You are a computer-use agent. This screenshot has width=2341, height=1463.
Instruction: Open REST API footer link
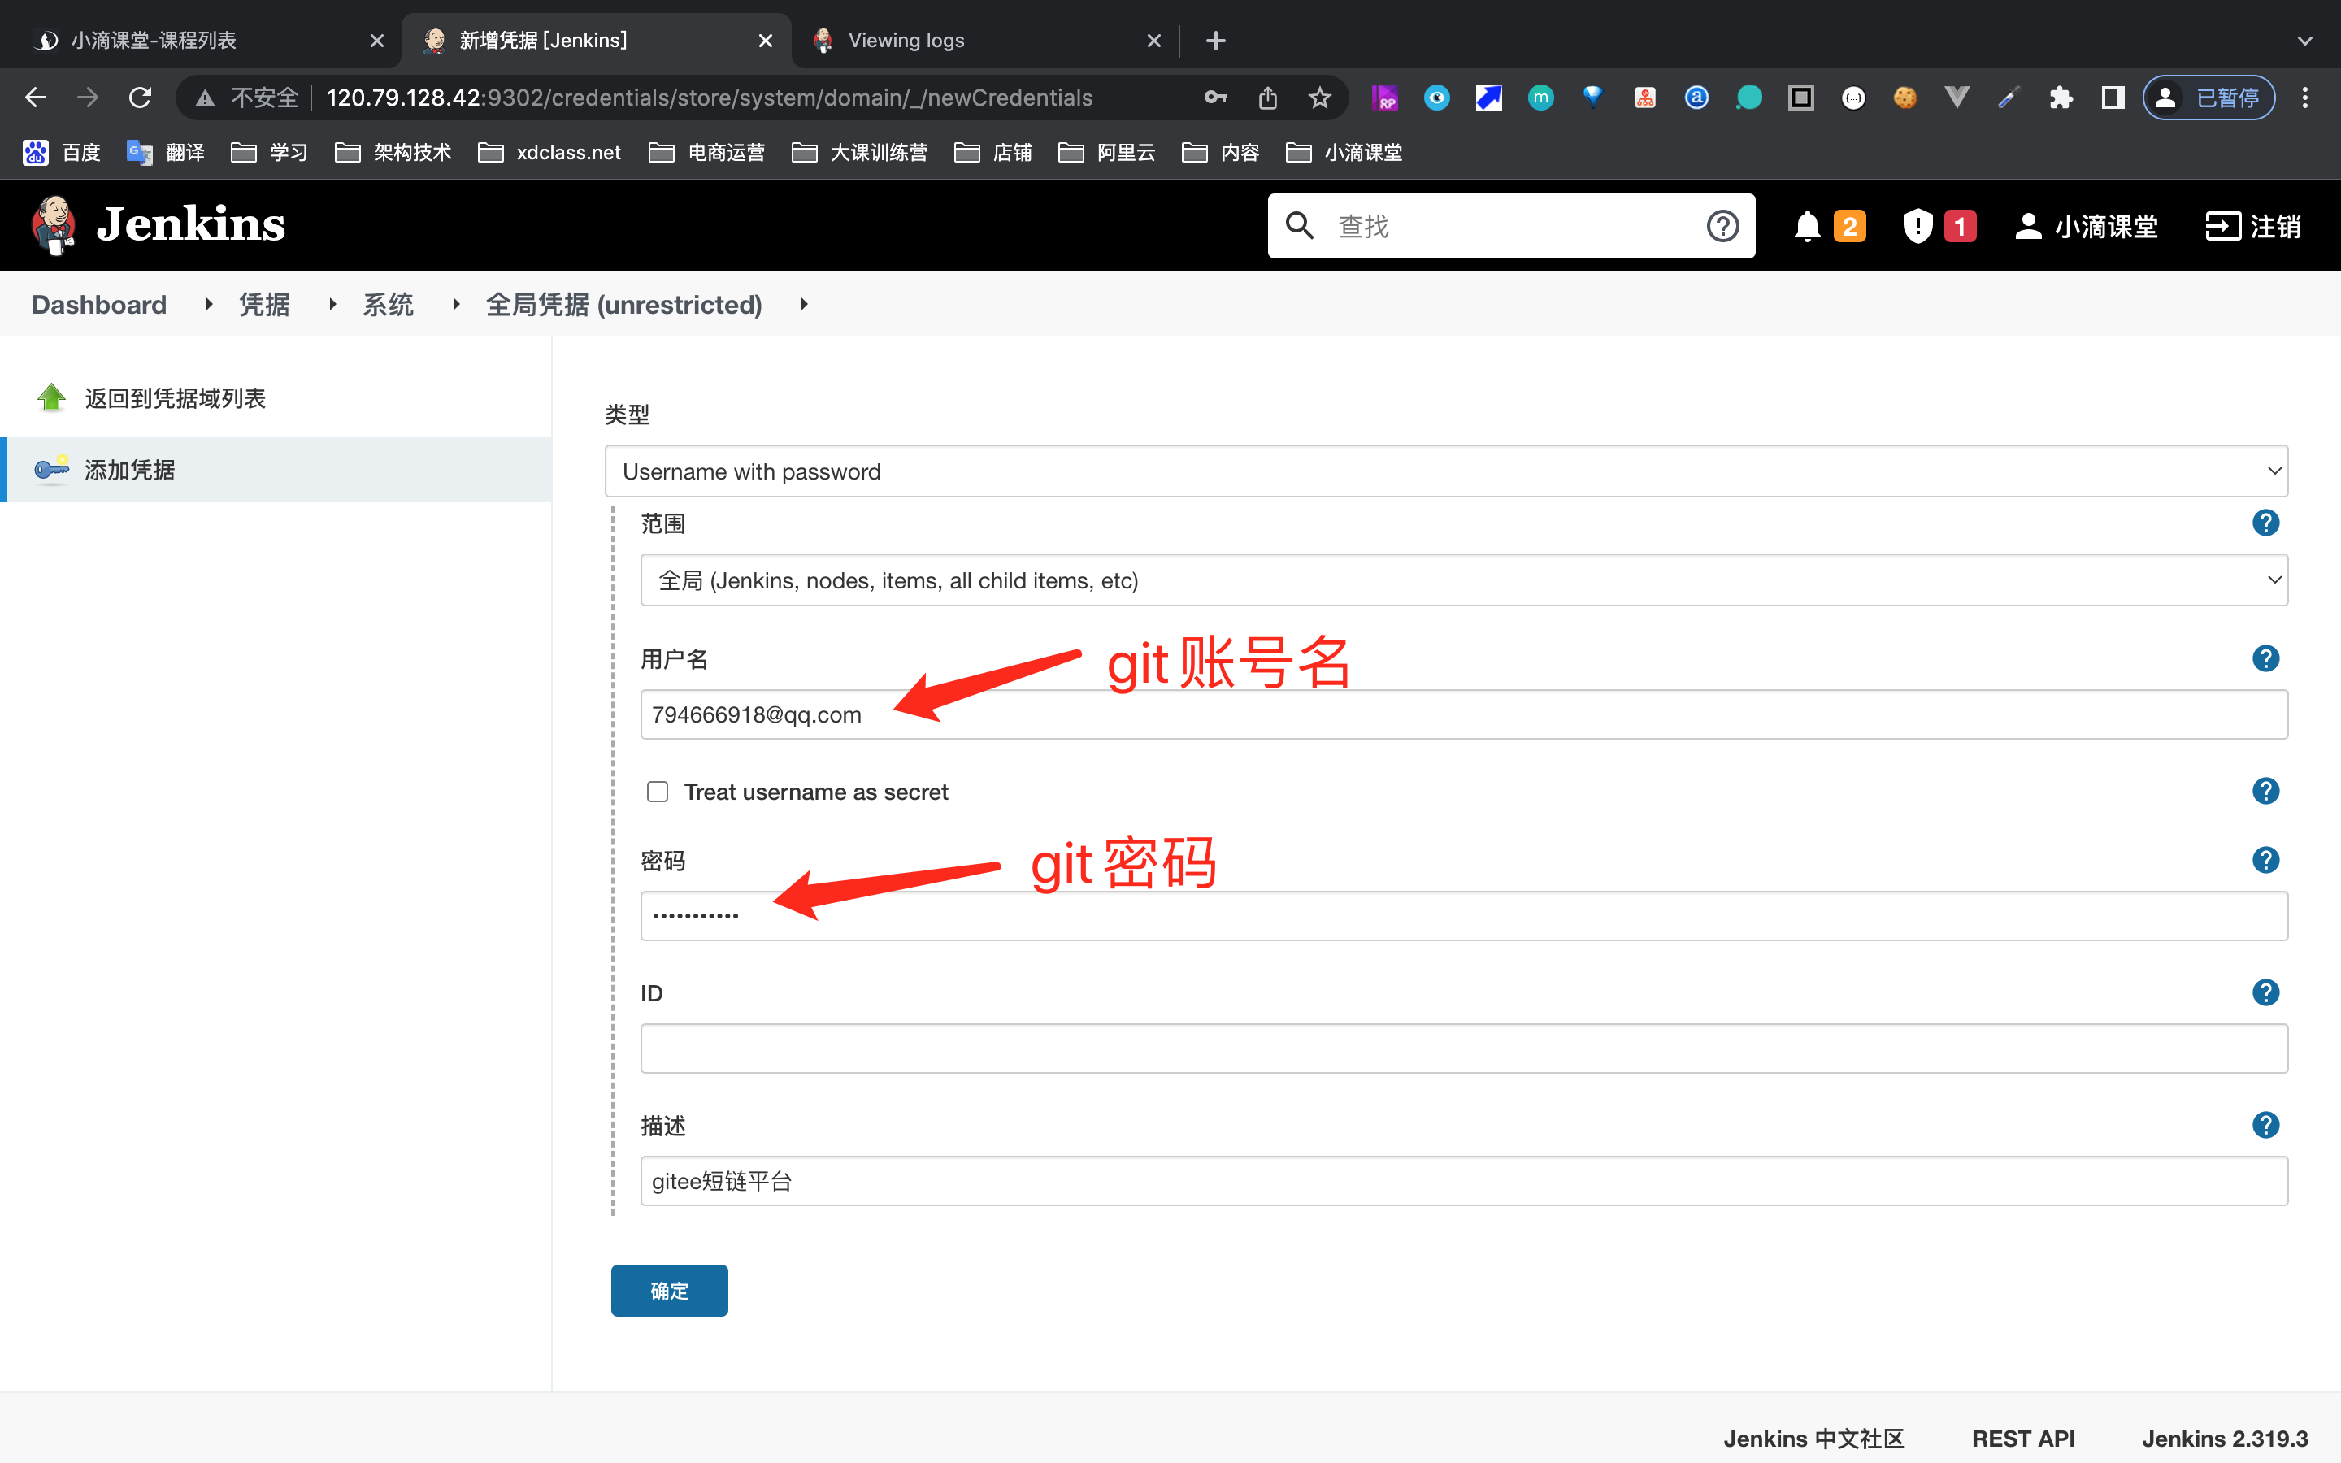coord(2022,1439)
